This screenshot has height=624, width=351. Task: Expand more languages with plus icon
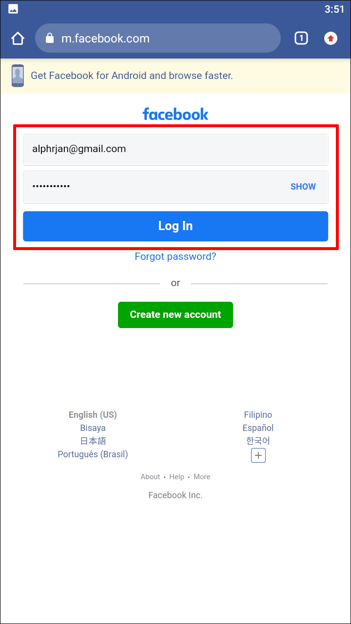click(258, 455)
